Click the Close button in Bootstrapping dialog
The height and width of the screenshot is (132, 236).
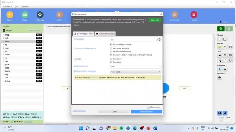pyautogui.click(x=114, y=111)
